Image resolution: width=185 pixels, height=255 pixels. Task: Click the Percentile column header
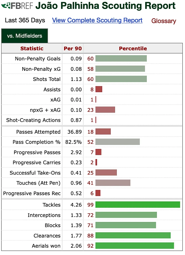(133, 48)
